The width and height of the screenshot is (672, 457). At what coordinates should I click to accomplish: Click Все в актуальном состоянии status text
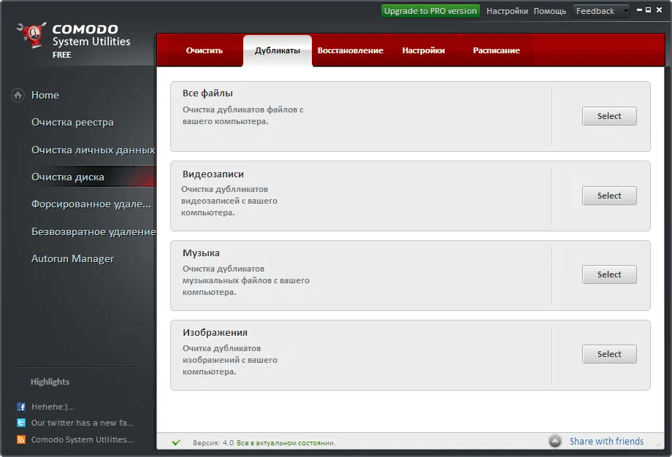coord(286,443)
